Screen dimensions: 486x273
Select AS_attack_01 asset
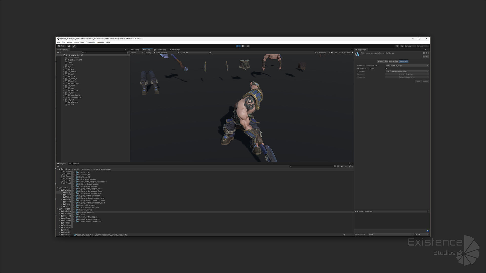84,172
